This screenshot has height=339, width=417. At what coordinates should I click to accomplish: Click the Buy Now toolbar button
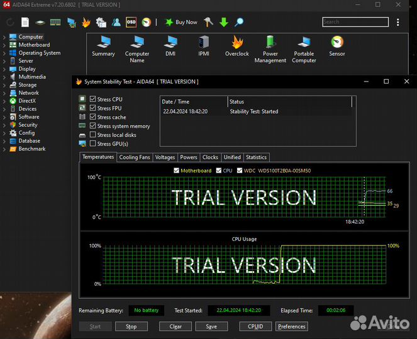point(181,23)
